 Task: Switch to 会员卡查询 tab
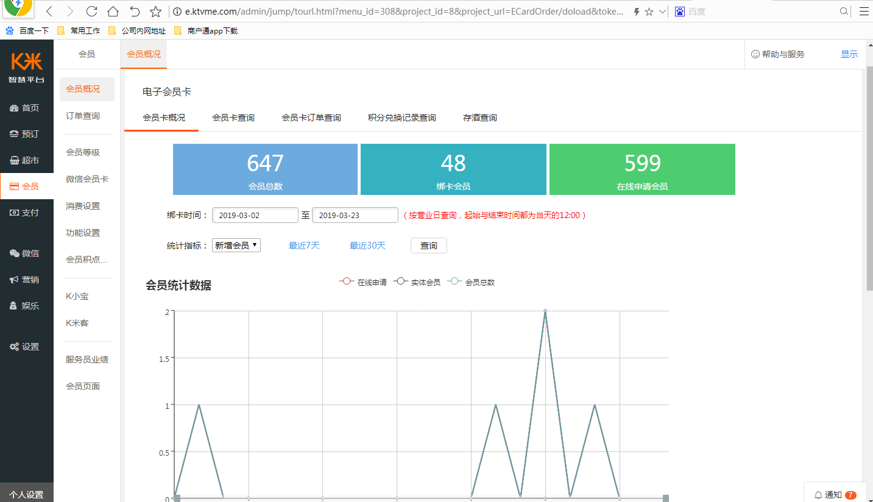point(233,118)
